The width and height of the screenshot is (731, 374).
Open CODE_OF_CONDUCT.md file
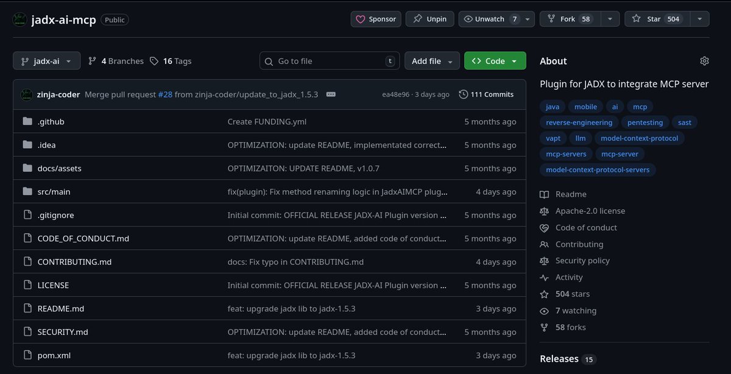coord(83,238)
